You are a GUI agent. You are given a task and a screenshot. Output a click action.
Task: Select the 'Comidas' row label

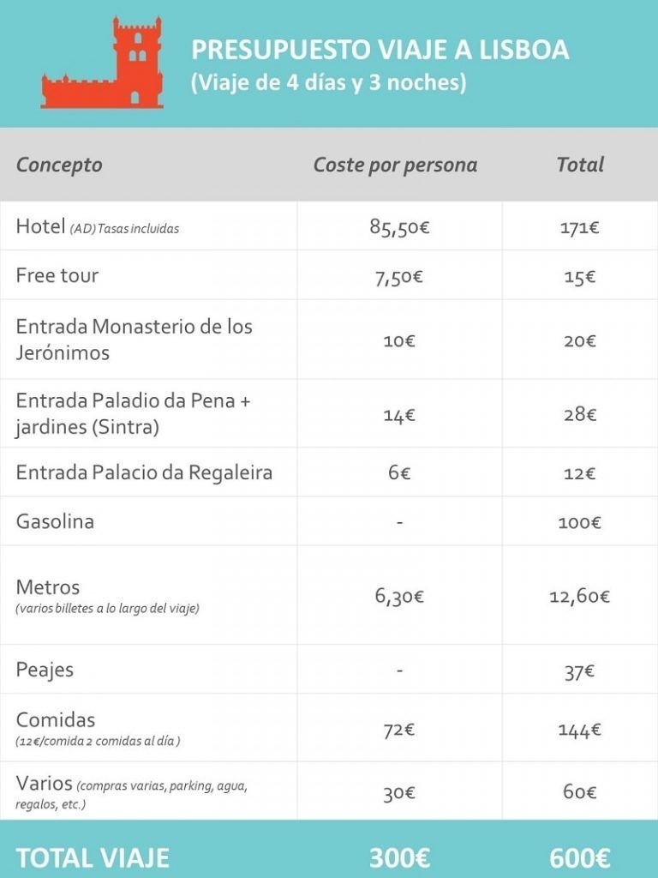(56, 719)
